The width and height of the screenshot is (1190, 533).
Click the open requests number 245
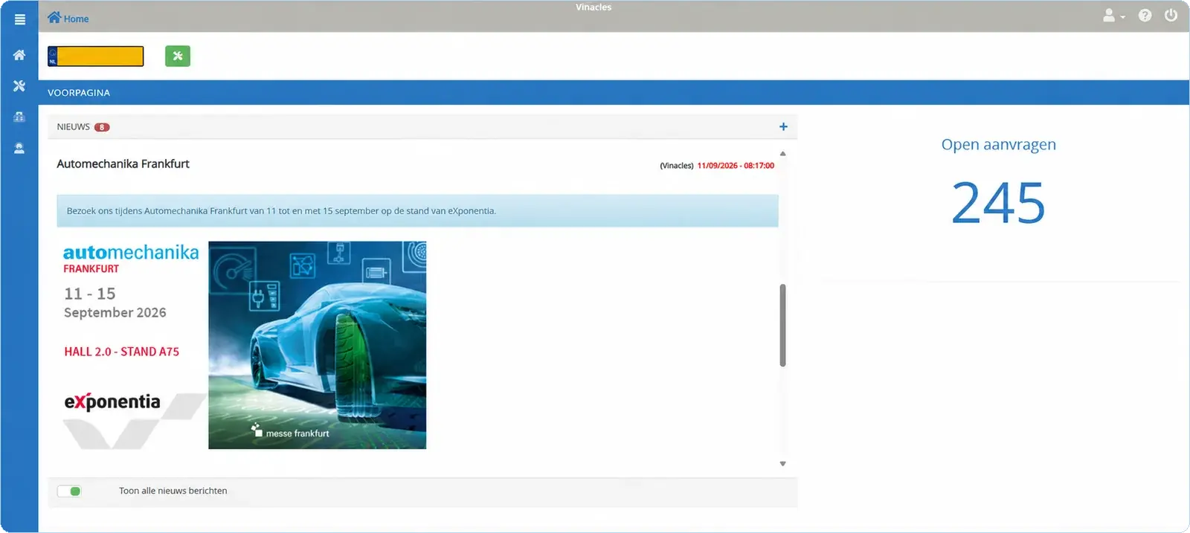(998, 203)
